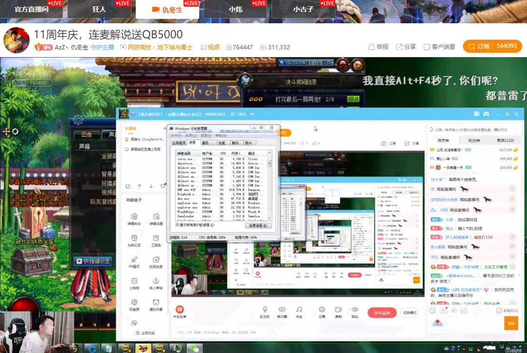Viewport: 527px width, 353px height.
Task: Click the gamepad icon in blue title bar
Action: (486, 114)
